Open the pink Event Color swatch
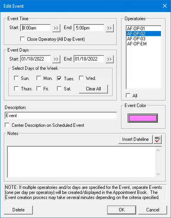Viewport: 171px width, 218px height. (143, 118)
